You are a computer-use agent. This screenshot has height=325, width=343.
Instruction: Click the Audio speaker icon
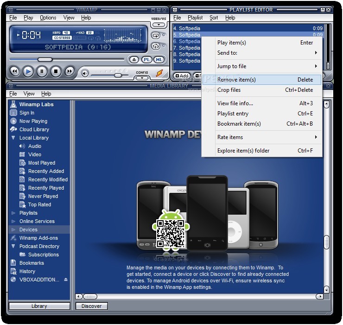(22, 146)
